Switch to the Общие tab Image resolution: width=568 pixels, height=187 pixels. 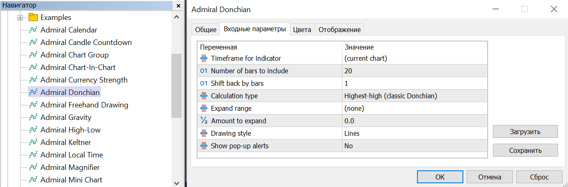tap(206, 30)
